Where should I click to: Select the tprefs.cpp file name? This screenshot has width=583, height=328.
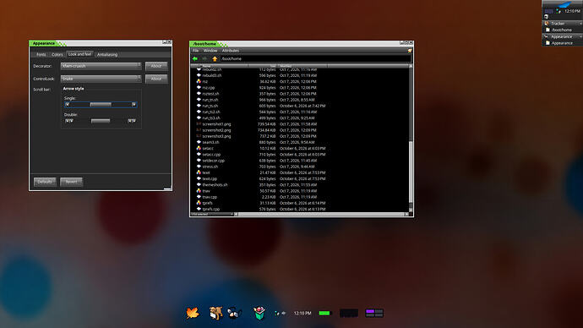tap(211, 209)
